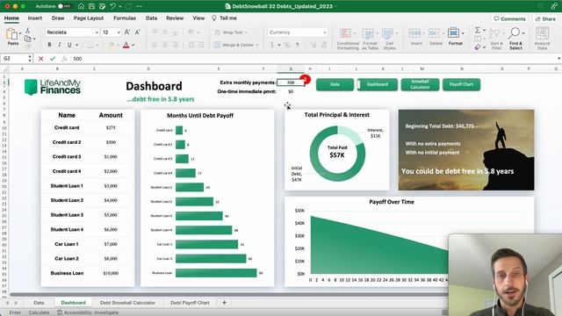Click the horizontal scrollbar
Screen dimensions: 562x316
tap(229, 295)
